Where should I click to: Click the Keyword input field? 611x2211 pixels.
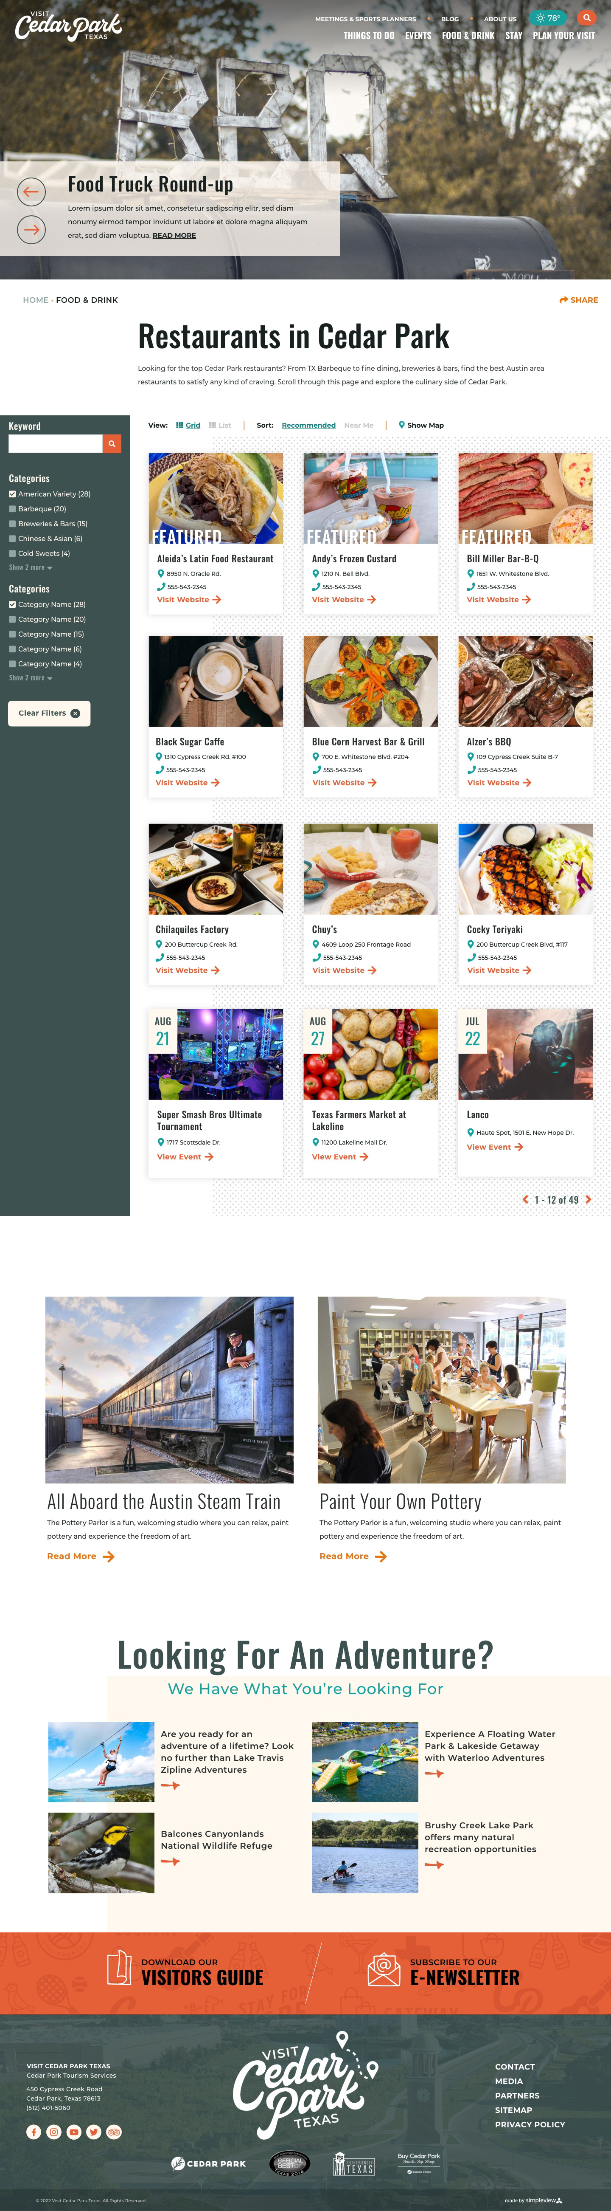tap(56, 444)
